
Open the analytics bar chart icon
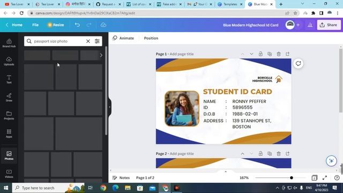pos(310,25)
